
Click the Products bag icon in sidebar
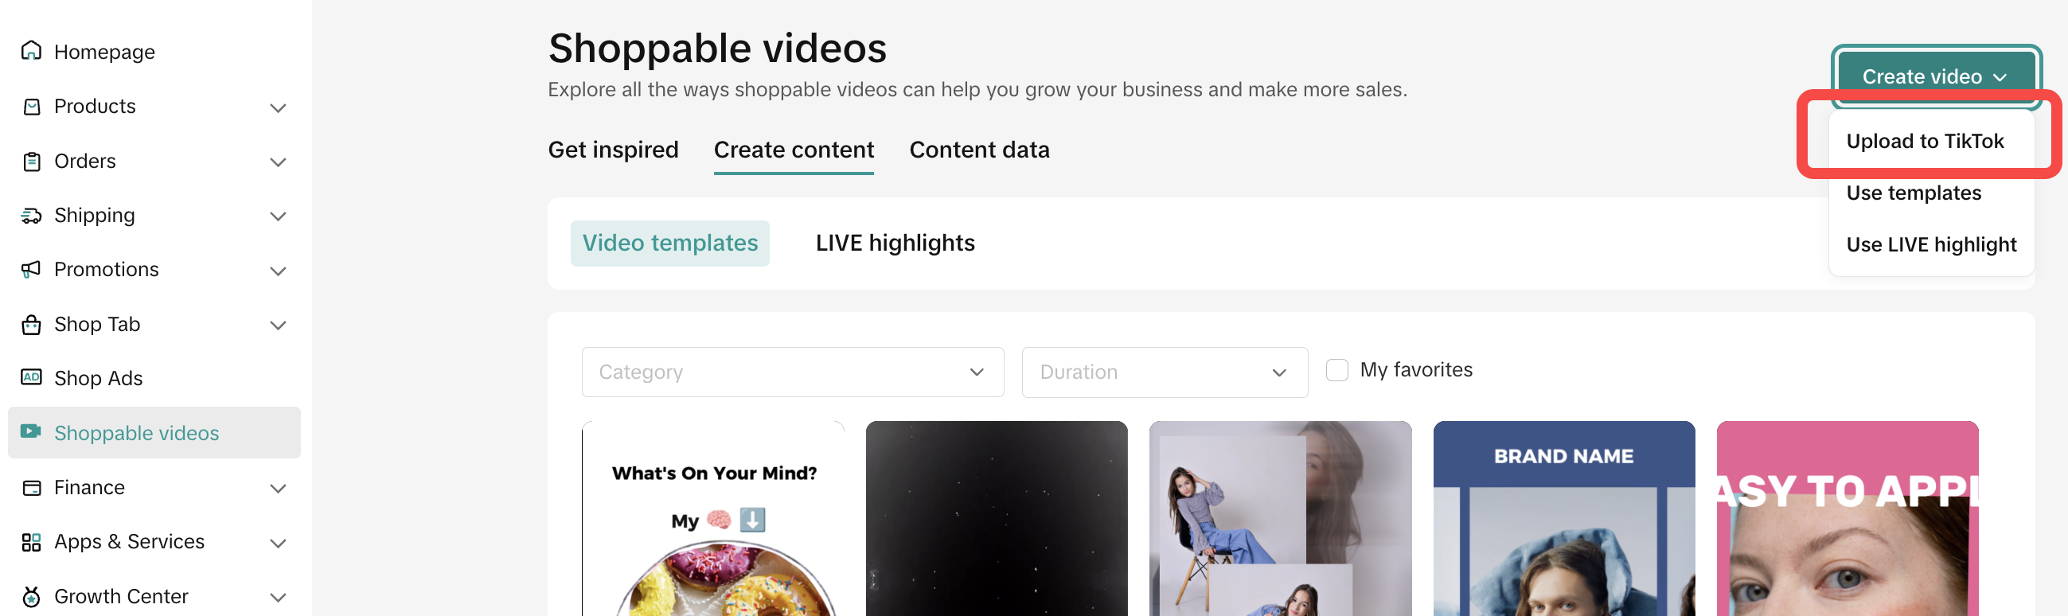click(x=31, y=107)
